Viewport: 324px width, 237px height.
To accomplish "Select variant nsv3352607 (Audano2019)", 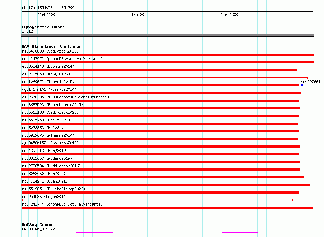I will point(47,158).
